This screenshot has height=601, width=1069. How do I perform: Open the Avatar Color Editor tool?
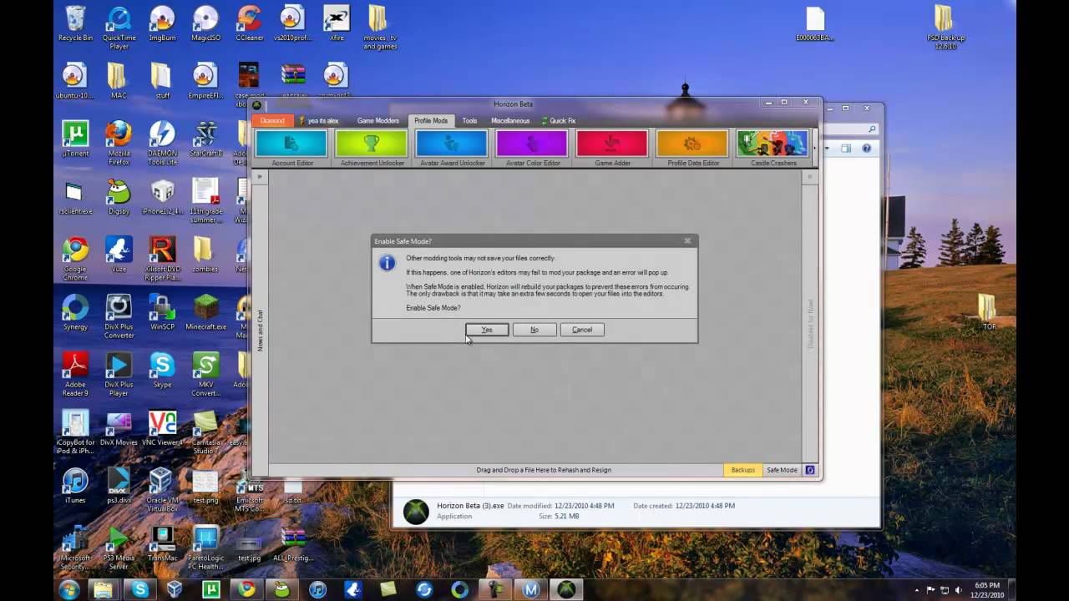[532, 149]
